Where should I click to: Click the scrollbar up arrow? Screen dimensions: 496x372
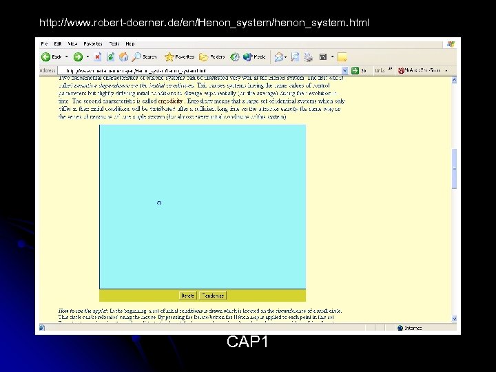pyautogui.click(x=454, y=80)
